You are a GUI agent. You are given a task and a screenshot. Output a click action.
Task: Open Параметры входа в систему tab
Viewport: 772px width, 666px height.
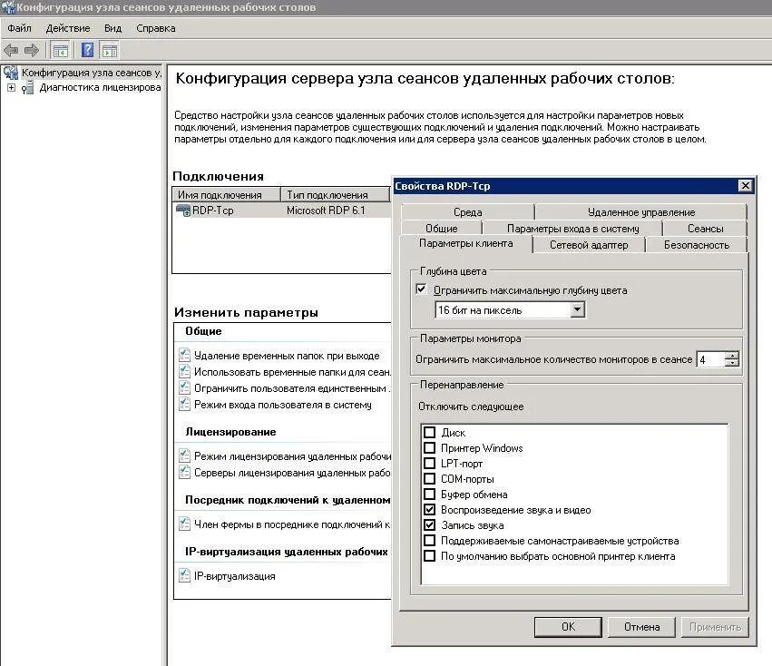(572, 229)
